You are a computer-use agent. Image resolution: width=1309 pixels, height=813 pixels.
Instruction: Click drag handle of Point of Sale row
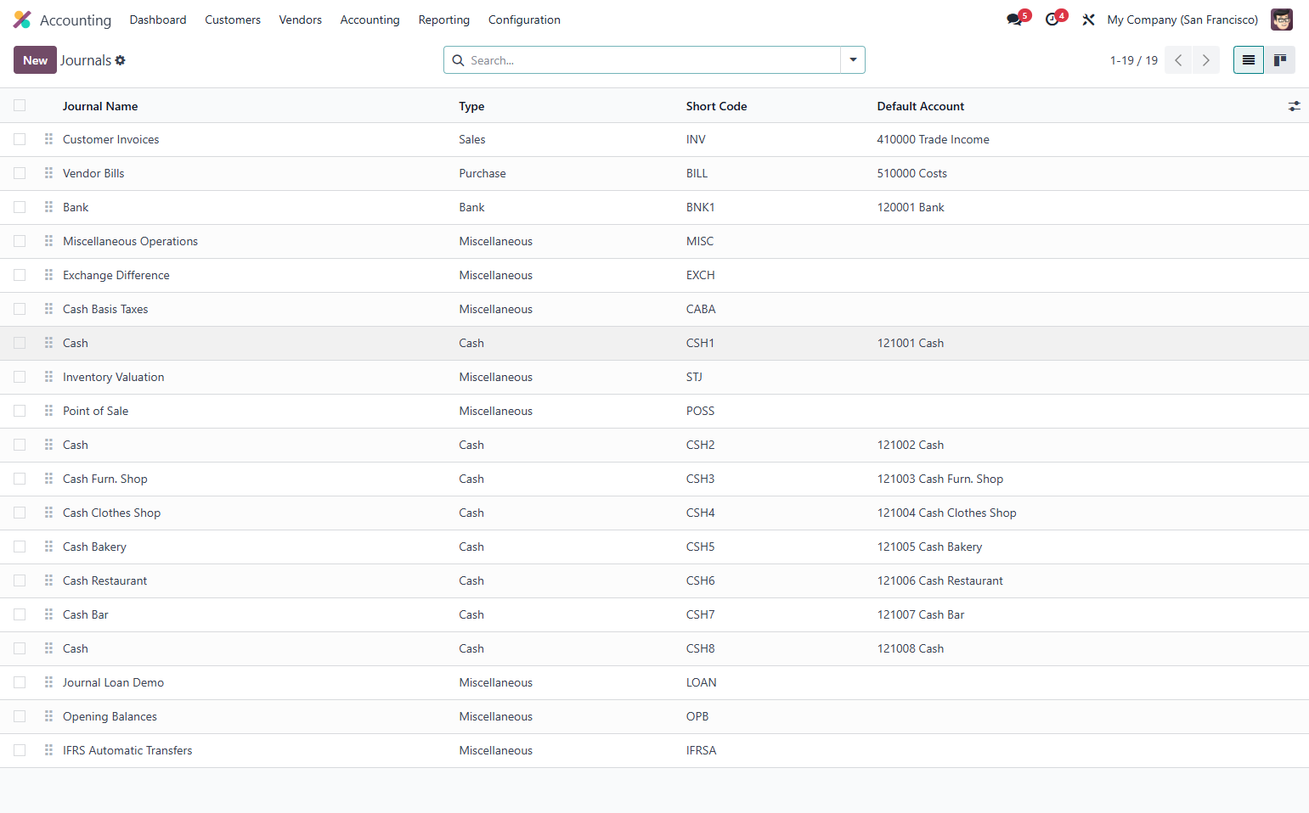pos(49,411)
